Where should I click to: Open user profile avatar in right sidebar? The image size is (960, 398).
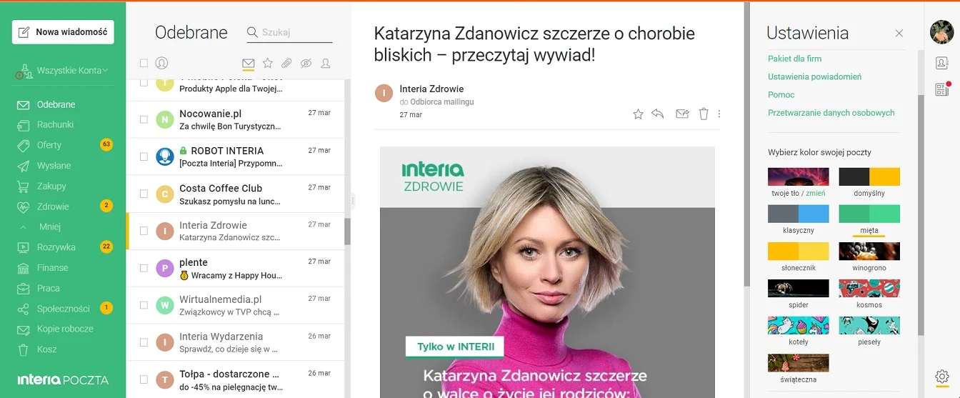(x=941, y=32)
